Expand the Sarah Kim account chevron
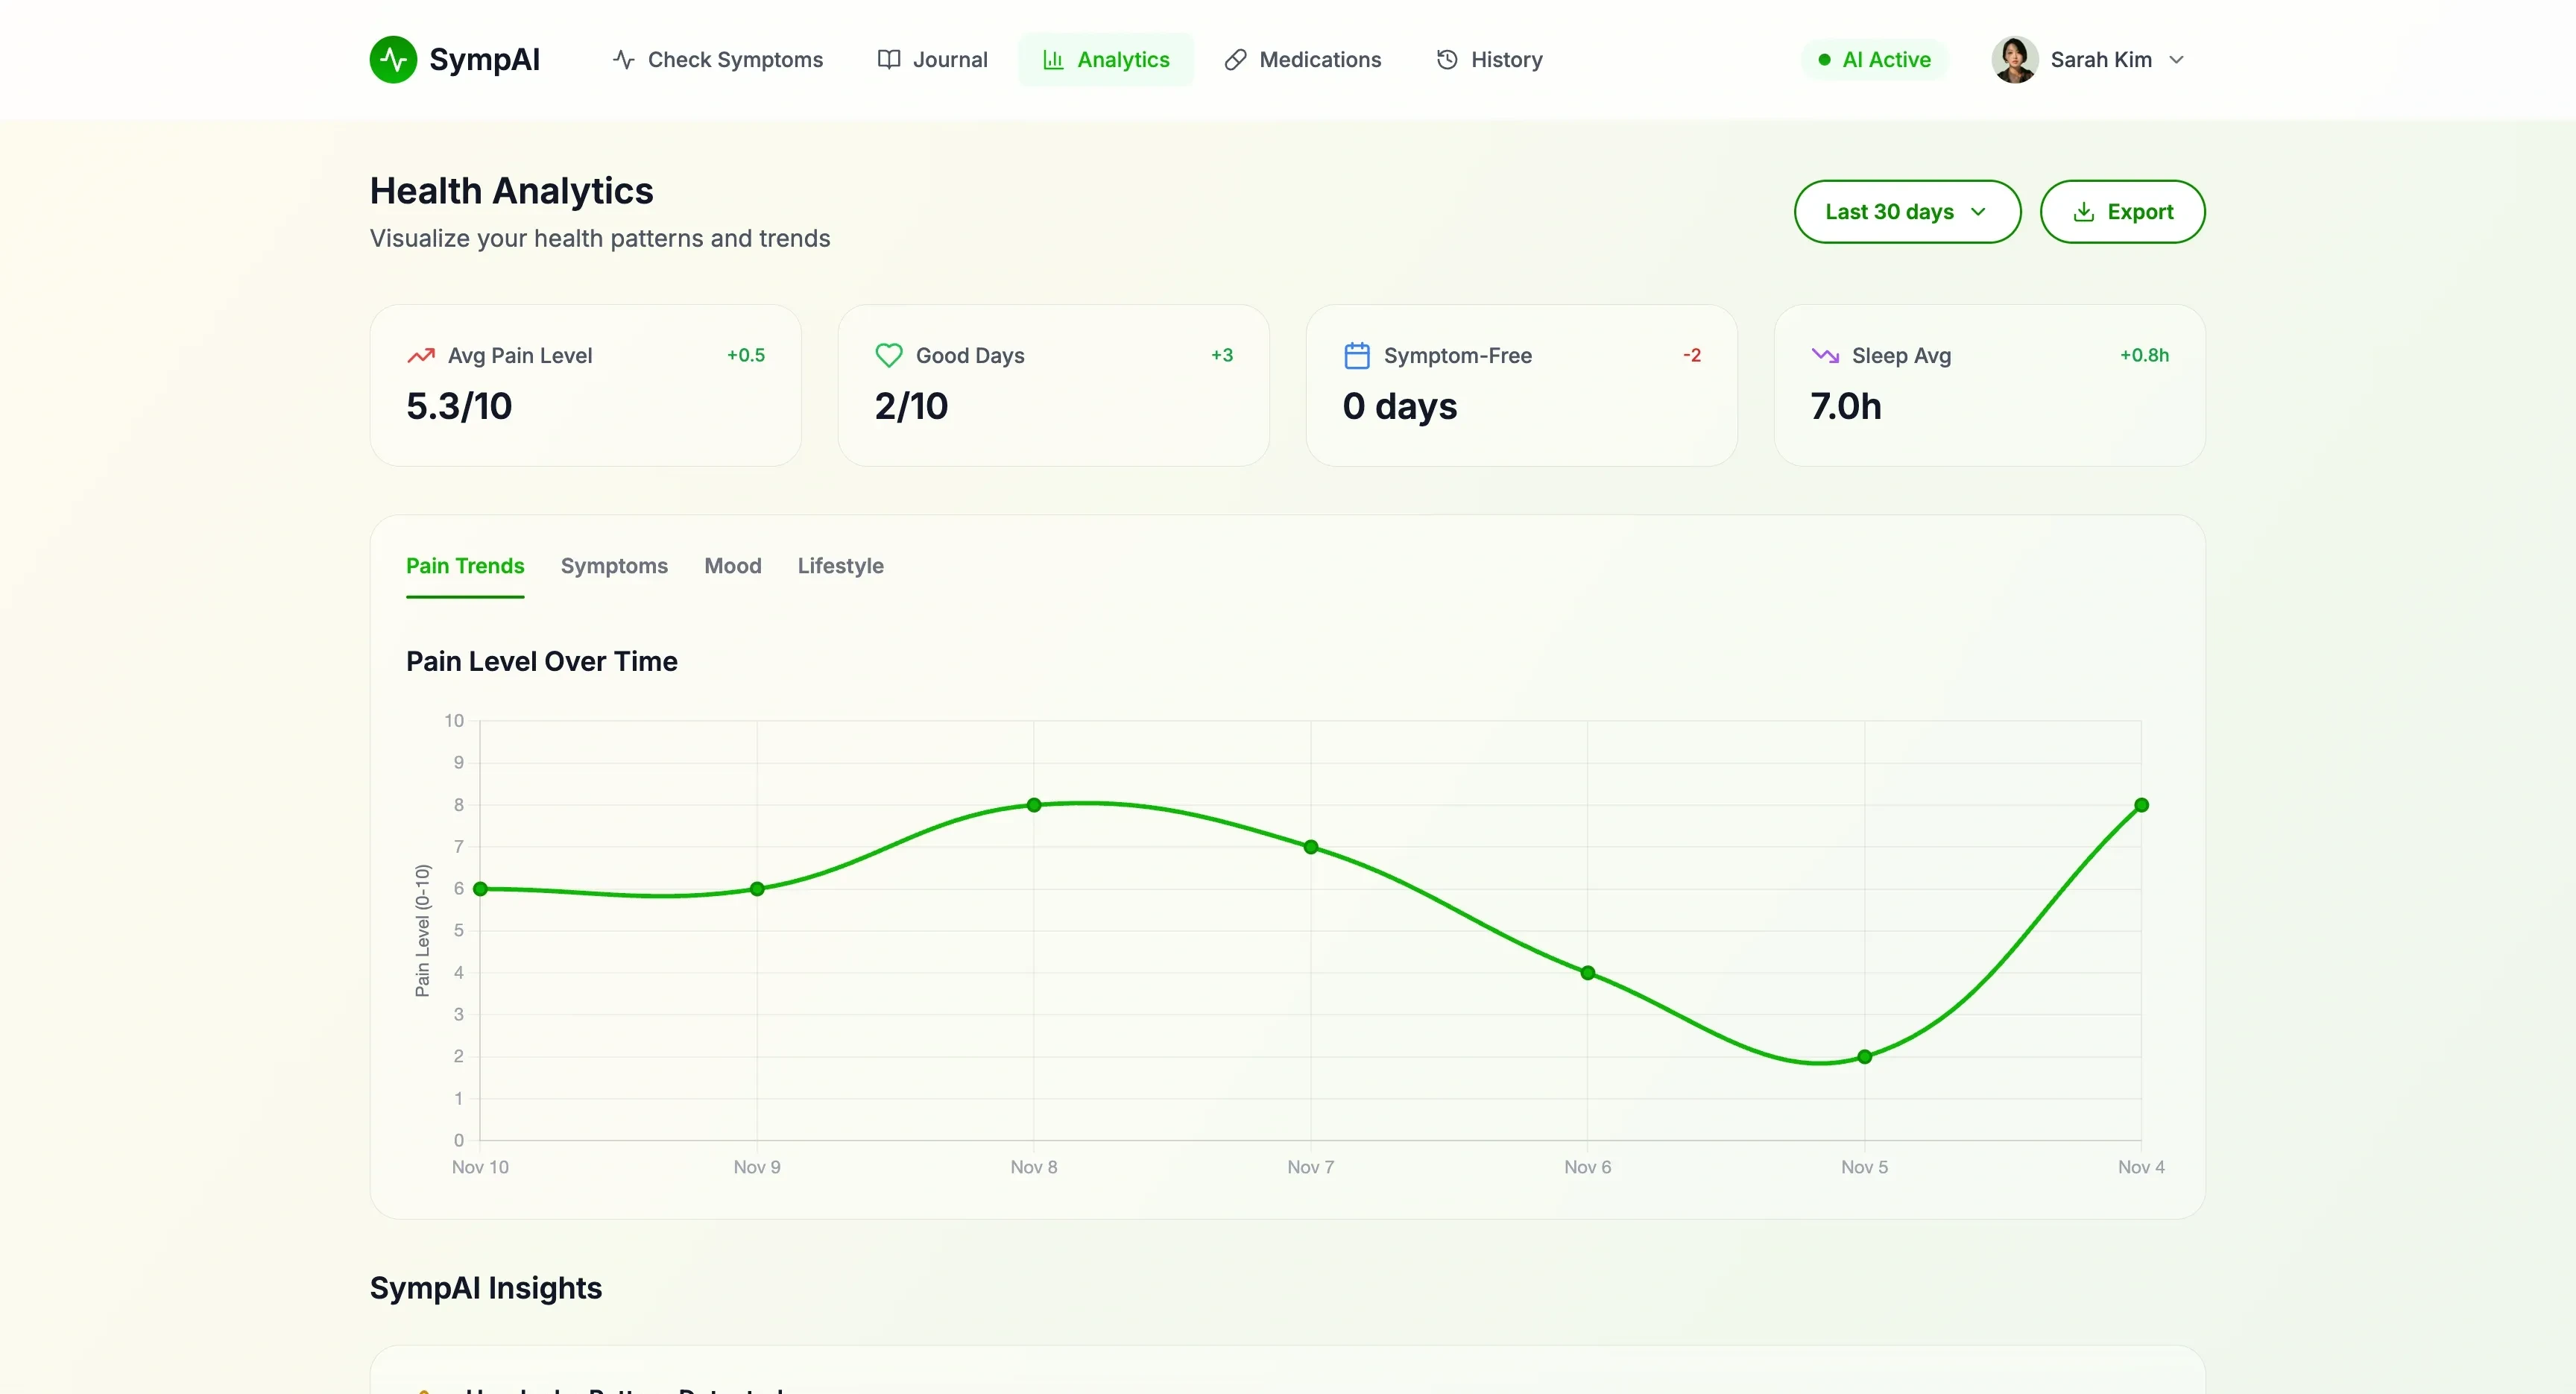This screenshot has width=2576, height=1394. pyautogui.click(x=2176, y=60)
